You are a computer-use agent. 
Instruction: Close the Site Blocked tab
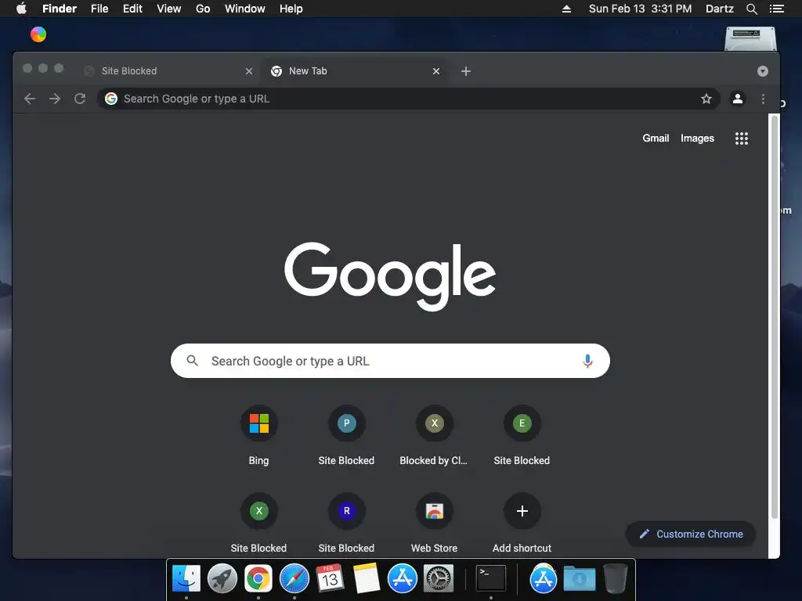(x=248, y=71)
